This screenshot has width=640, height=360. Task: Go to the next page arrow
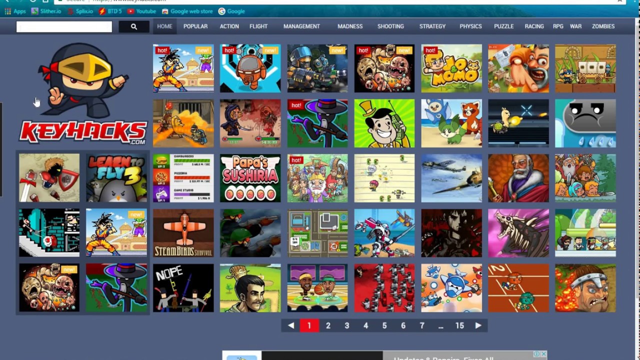(478, 325)
